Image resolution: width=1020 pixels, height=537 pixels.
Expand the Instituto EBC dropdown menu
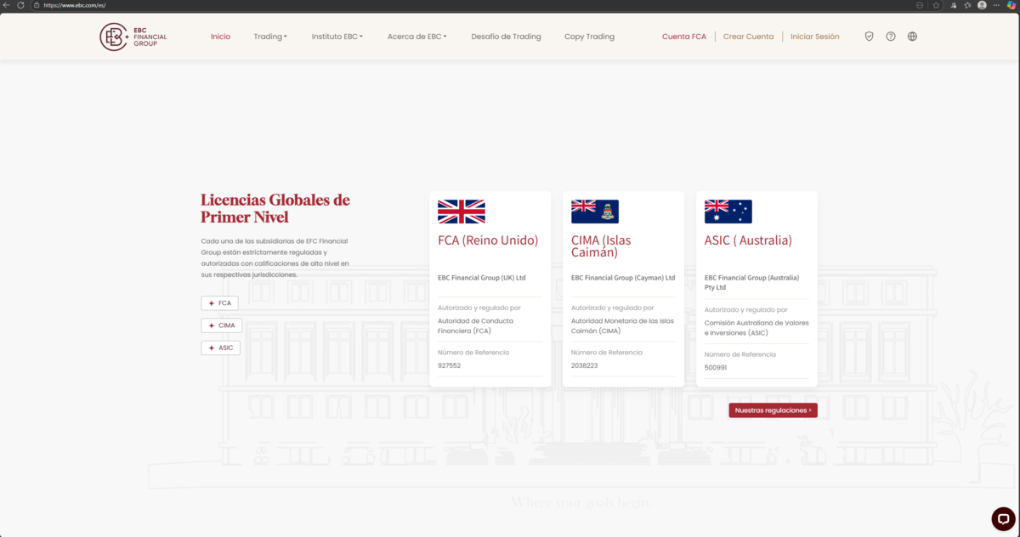point(337,37)
